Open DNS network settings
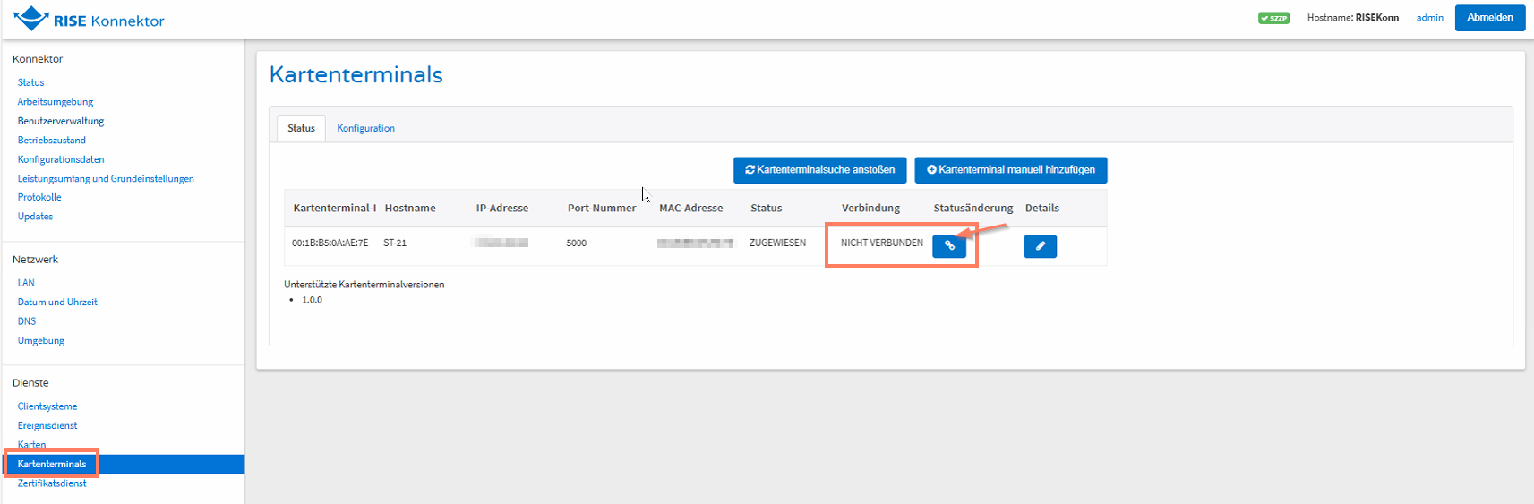The height and width of the screenshot is (504, 1534). click(x=27, y=321)
